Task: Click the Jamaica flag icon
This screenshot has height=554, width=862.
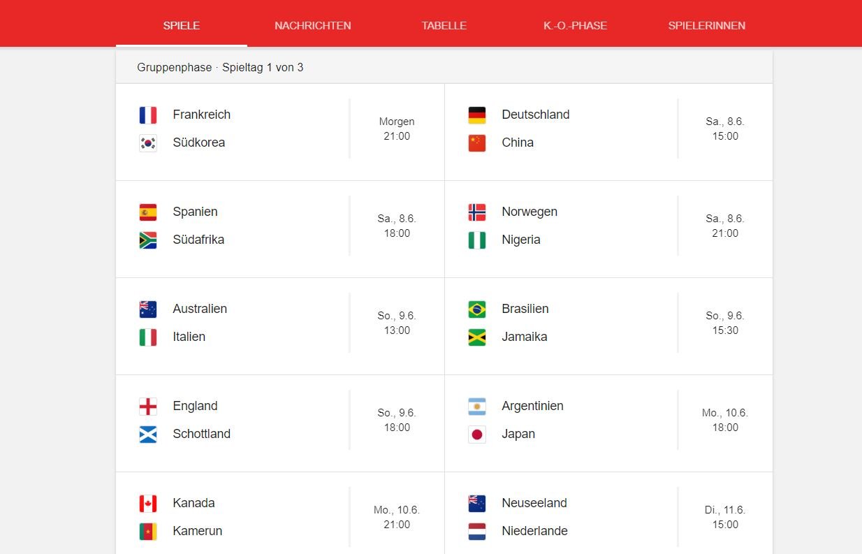Action: pos(476,337)
